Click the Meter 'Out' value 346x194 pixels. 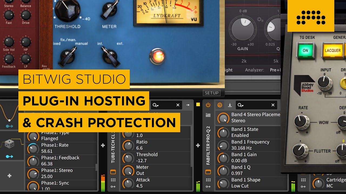tap(140, 173)
